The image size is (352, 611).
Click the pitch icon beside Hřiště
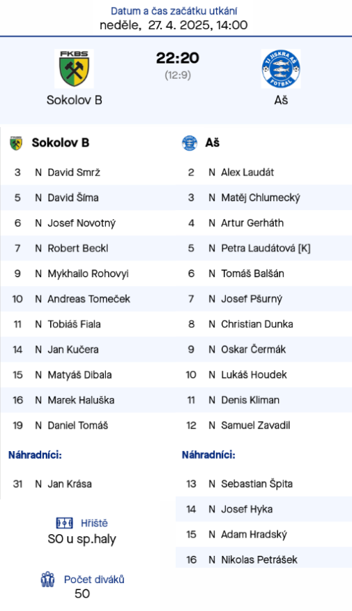[65, 523]
